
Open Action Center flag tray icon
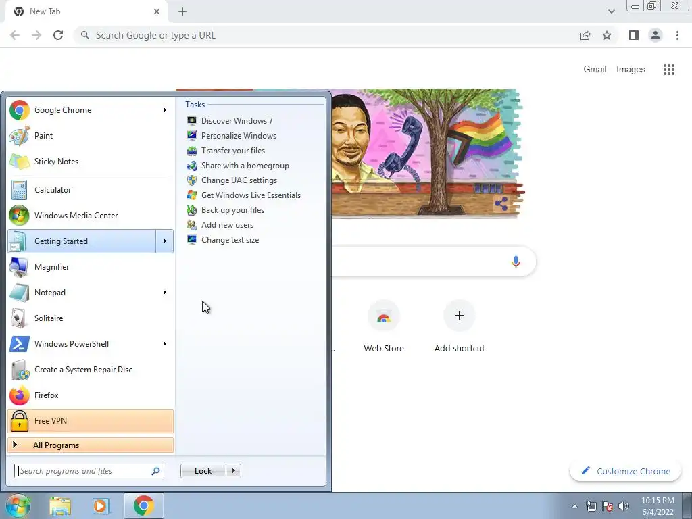click(608, 506)
